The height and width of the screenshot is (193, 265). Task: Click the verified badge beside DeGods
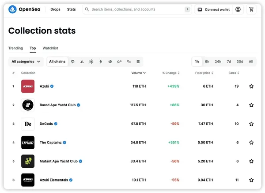tap(56, 124)
